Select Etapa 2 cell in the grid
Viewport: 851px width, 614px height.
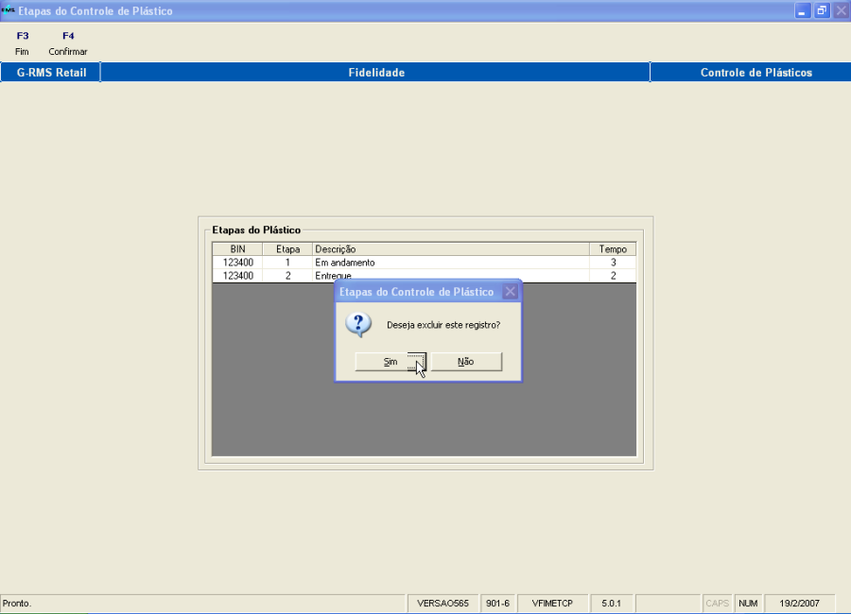pyautogui.click(x=287, y=276)
